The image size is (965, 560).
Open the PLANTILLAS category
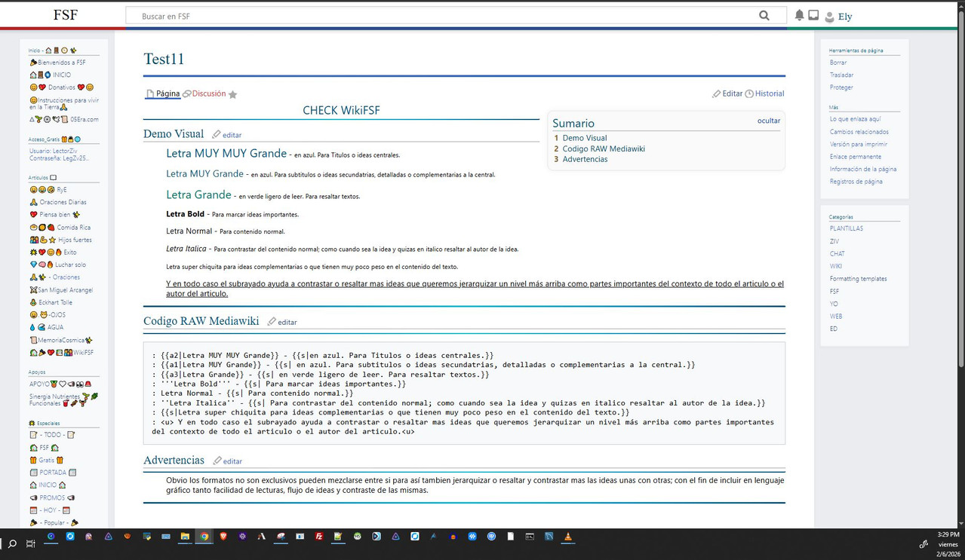pos(847,228)
